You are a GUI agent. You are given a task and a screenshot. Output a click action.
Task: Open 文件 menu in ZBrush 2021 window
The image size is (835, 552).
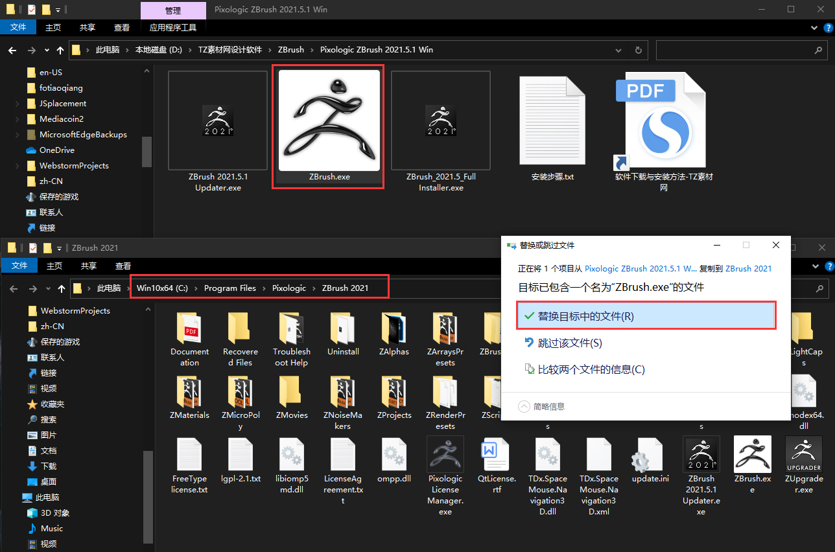point(19,266)
